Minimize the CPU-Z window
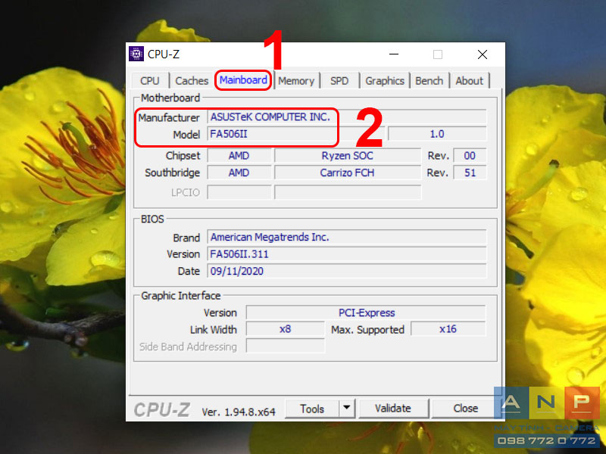This screenshot has height=454, width=606. [x=394, y=54]
